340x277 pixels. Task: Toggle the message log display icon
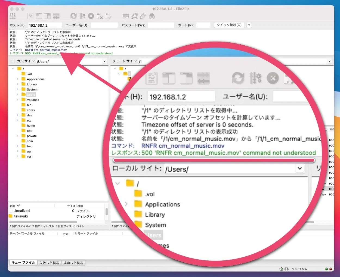[x=30, y=16]
